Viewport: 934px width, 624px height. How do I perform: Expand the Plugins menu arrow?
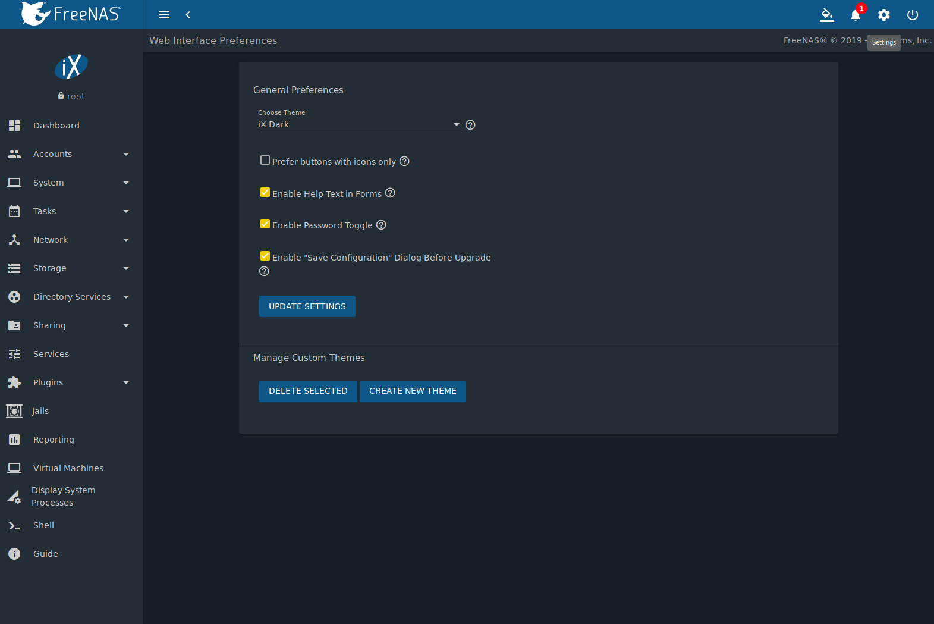126,382
